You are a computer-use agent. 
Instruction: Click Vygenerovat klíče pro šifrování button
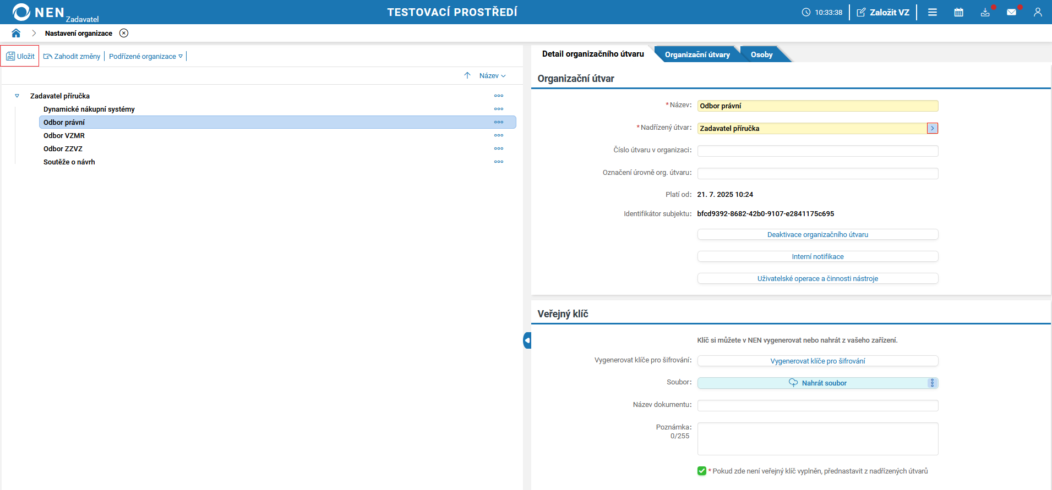tap(817, 361)
